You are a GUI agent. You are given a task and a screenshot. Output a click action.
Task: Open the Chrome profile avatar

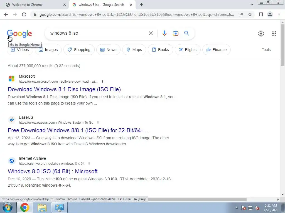(x=270, y=14)
